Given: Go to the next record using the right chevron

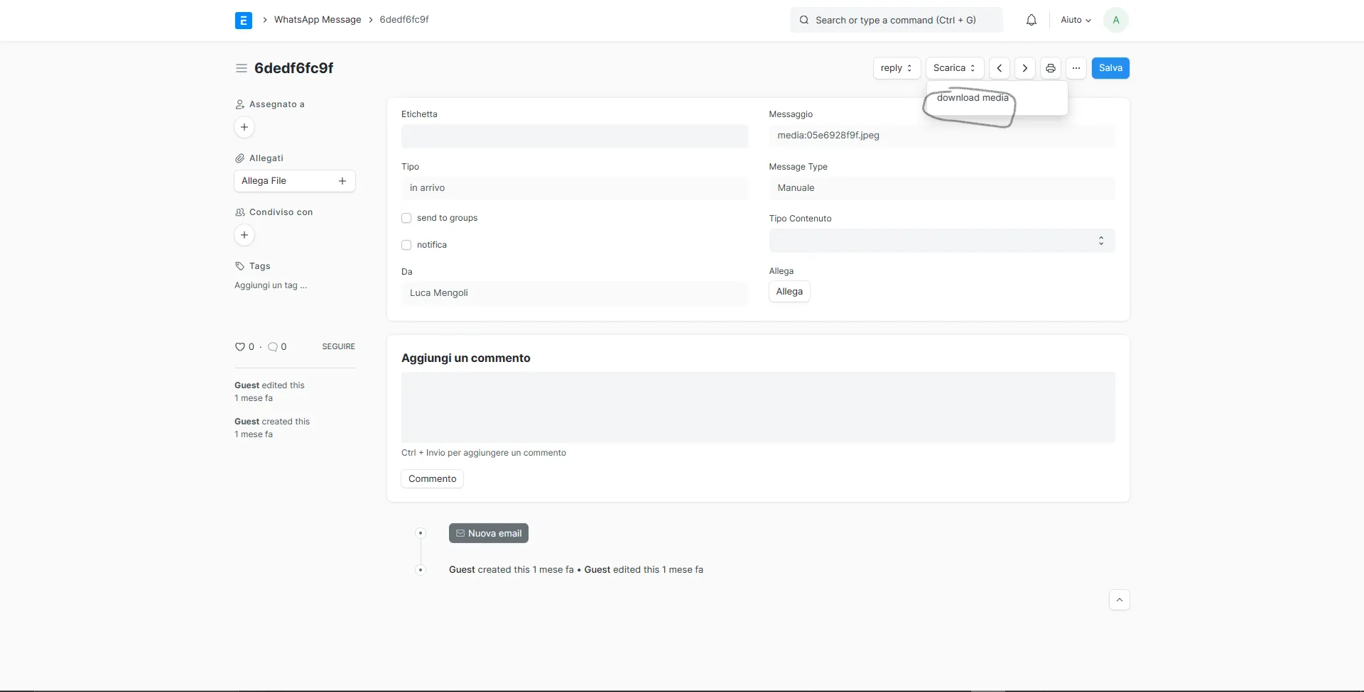Looking at the screenshot, I should 1024,67.
